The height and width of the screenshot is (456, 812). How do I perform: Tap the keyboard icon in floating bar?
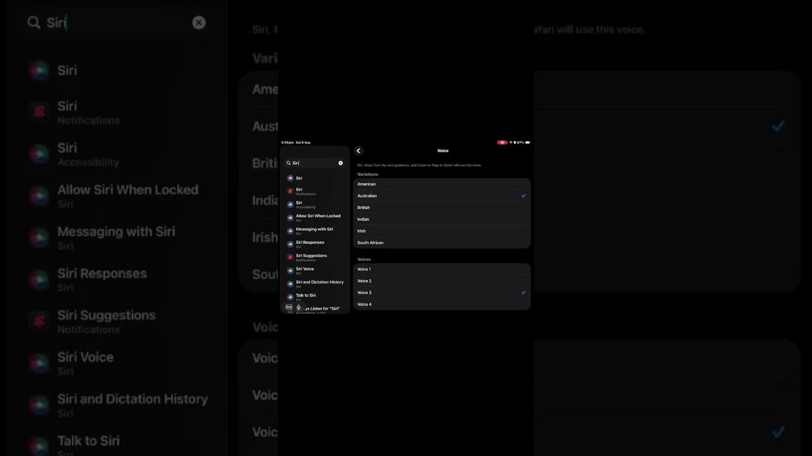tap(289, 307)
